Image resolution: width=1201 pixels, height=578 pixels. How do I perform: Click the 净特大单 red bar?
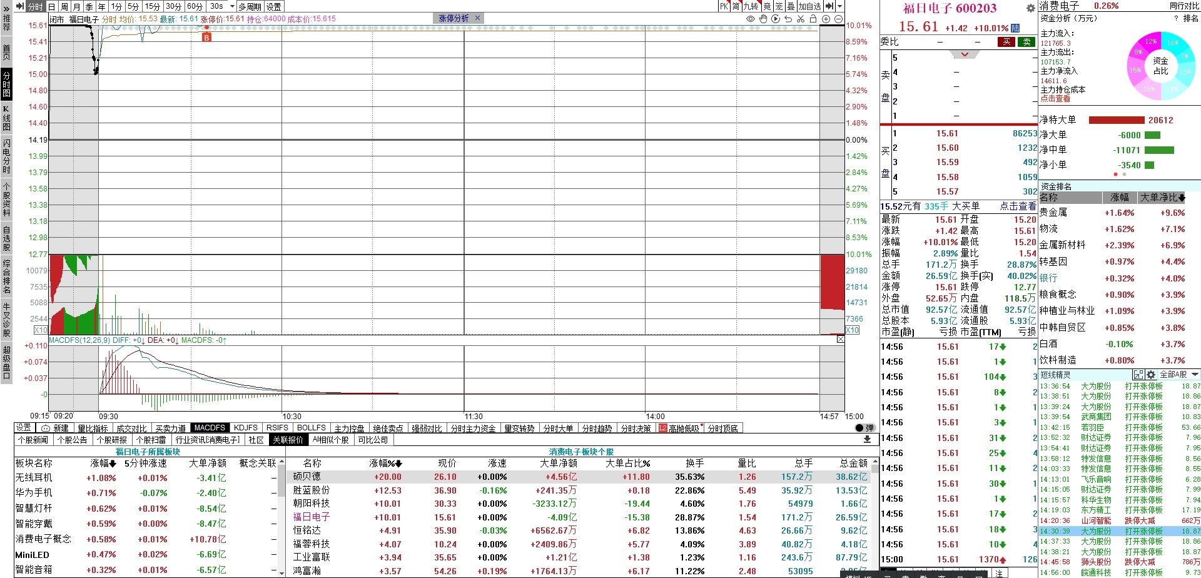[x=1117, y=120]
